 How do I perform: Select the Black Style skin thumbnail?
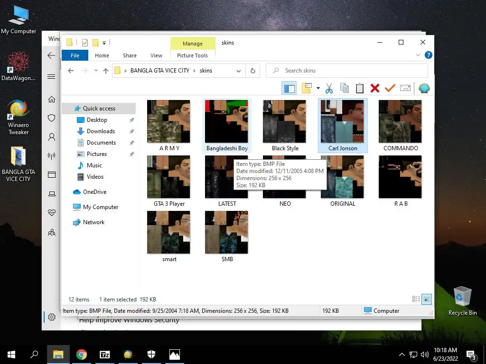click(x=284, y=121)
